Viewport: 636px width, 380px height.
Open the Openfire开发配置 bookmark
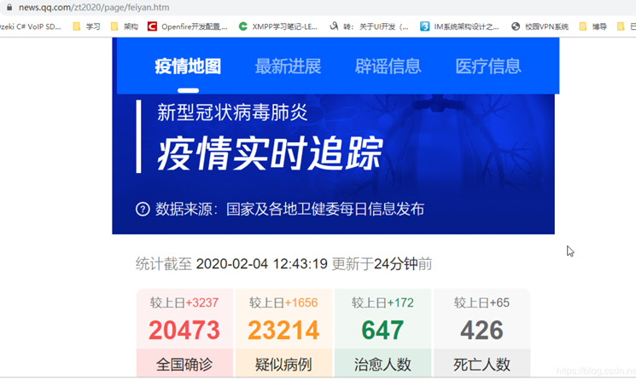click(188, 26)
